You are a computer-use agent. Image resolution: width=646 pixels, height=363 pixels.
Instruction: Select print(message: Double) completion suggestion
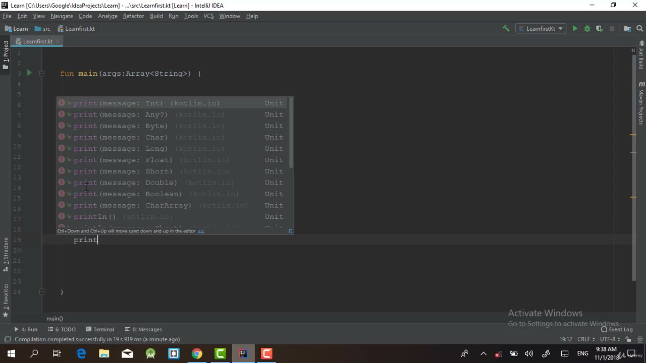tap(172, 183)
